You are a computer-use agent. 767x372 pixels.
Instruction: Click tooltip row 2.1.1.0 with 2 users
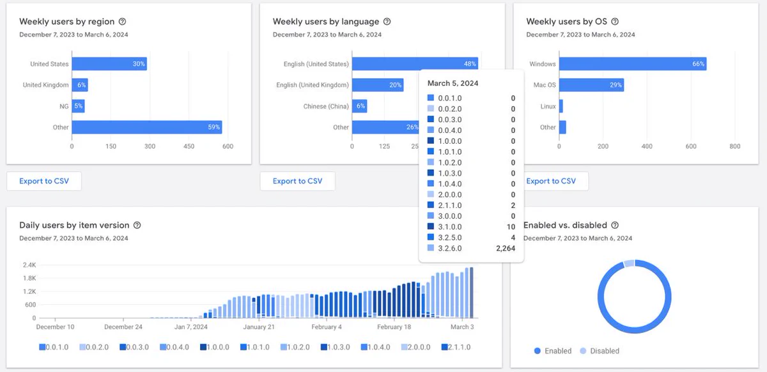(471, 206)
